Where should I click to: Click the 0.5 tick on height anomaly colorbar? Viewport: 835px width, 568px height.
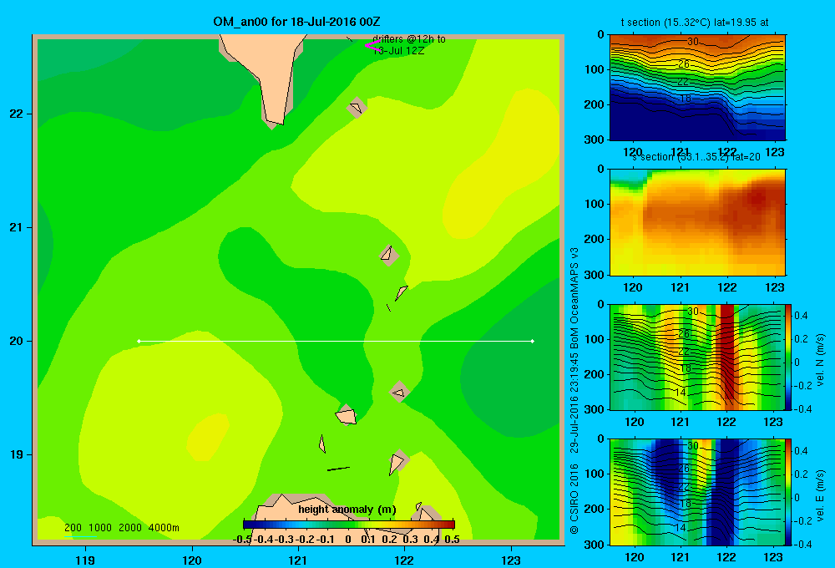click(452, 540)
